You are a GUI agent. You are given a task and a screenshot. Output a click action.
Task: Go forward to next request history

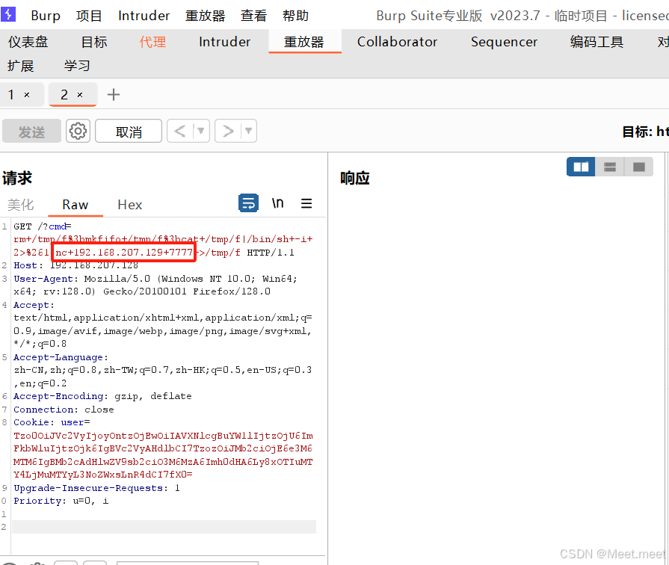pos(228,131)
